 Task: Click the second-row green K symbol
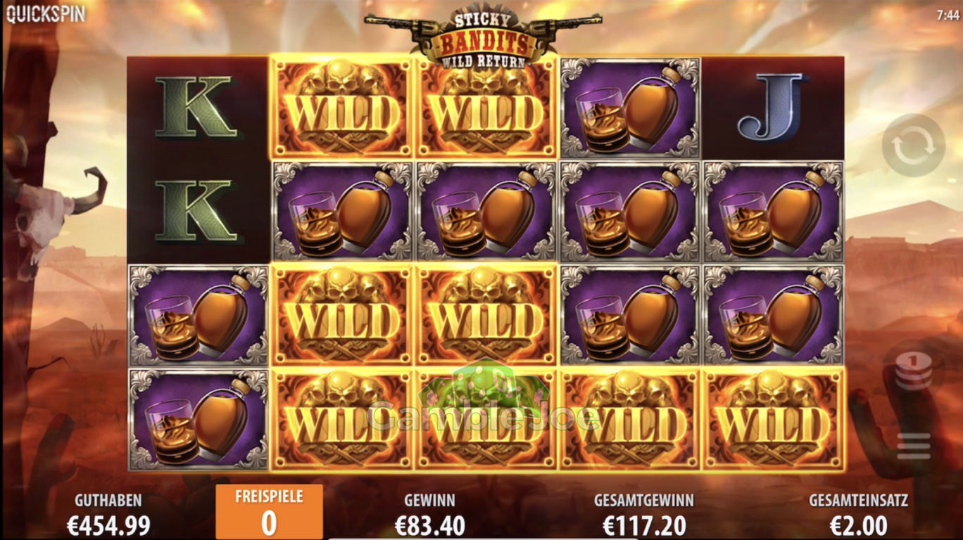(196, 211)
